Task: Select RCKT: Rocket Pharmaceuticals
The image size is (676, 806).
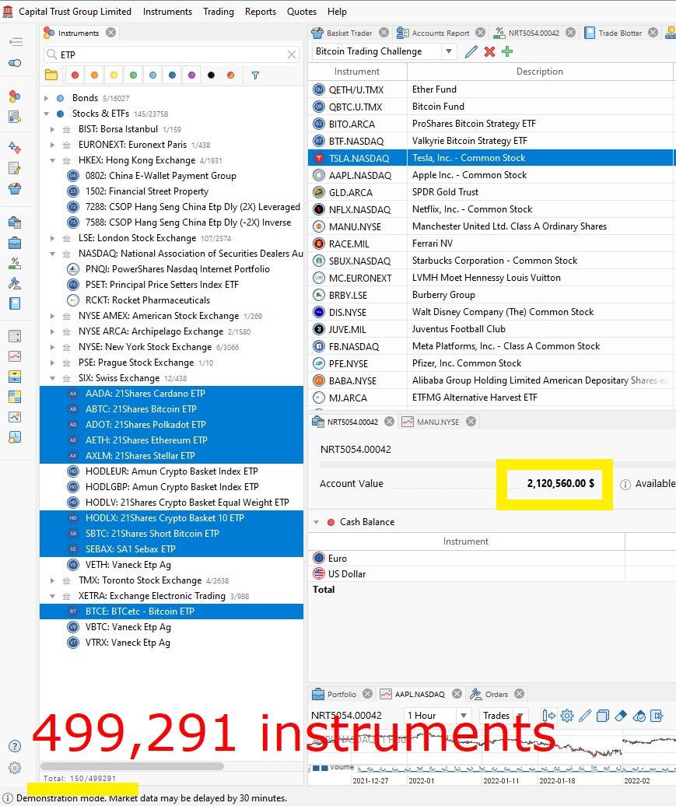Action: [171, 300]
